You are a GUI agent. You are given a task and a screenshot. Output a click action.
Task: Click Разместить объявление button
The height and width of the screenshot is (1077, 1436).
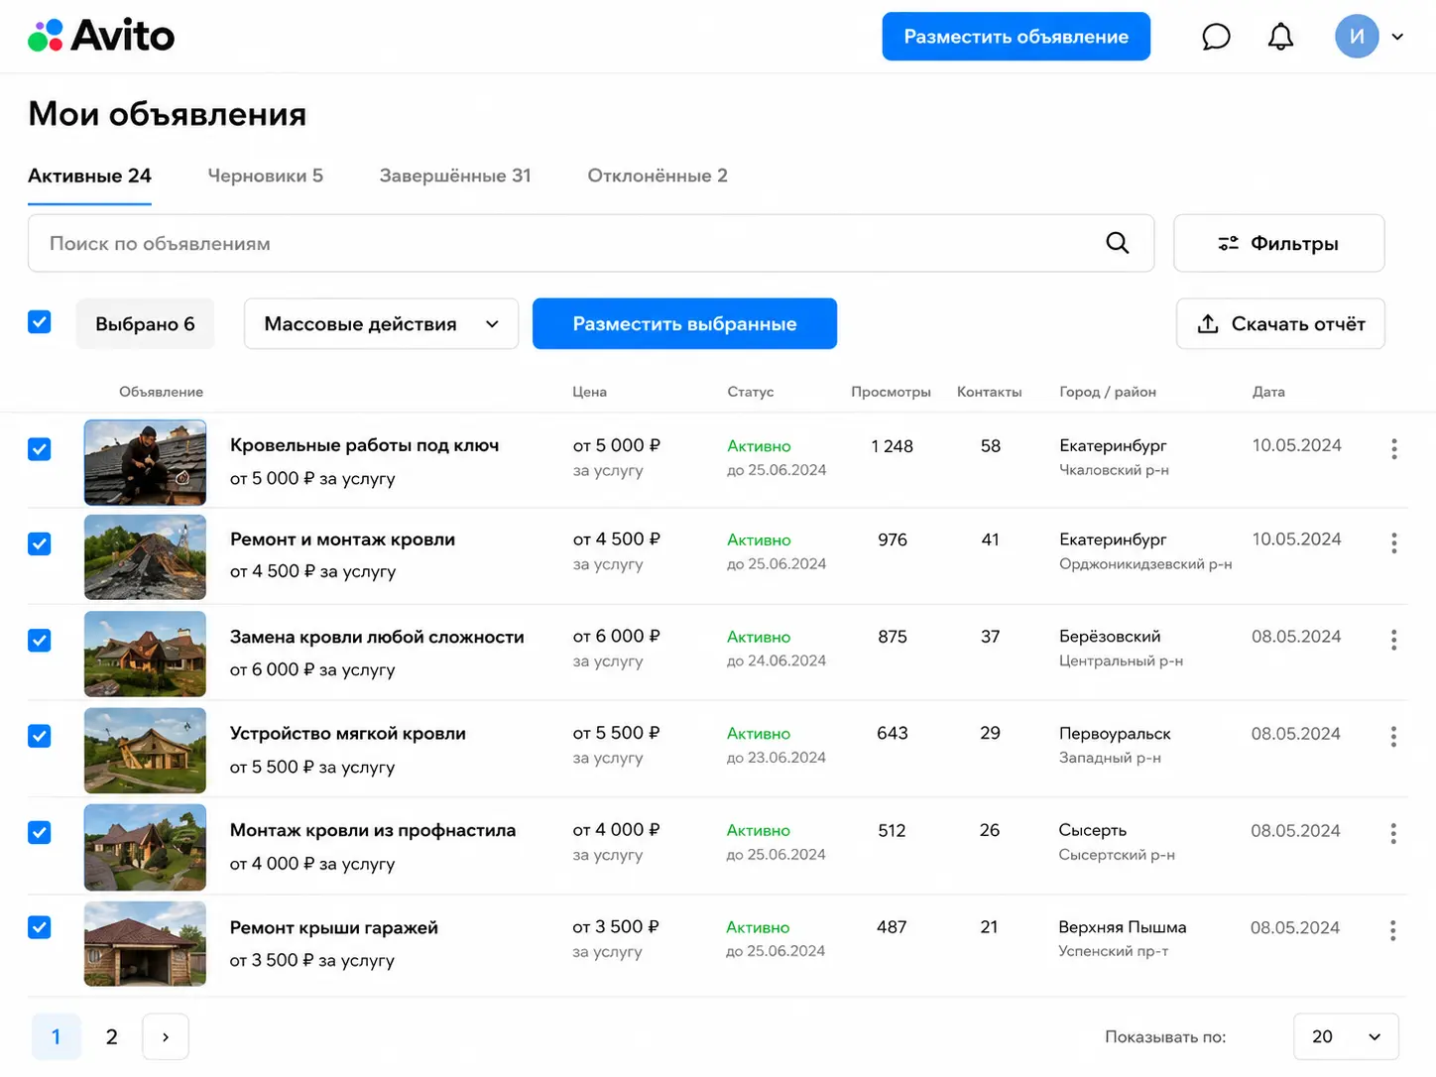pos(1017,37)
